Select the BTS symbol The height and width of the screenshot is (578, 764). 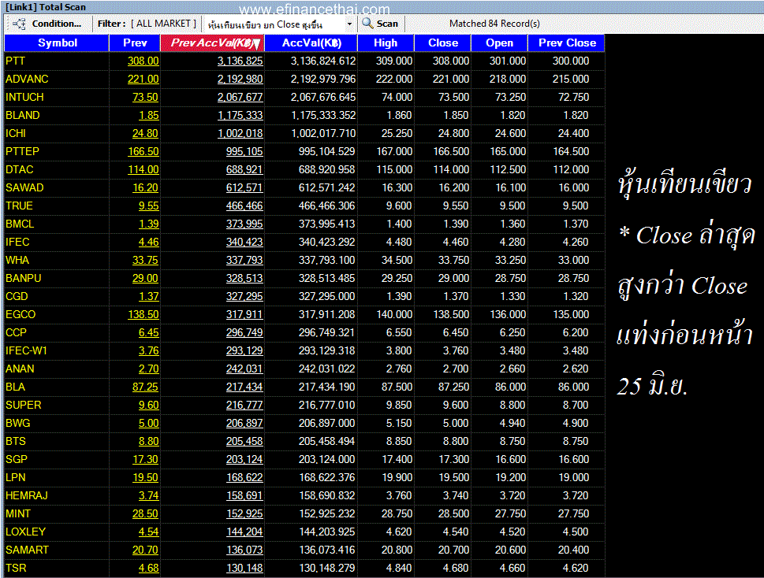coord(16,441)
